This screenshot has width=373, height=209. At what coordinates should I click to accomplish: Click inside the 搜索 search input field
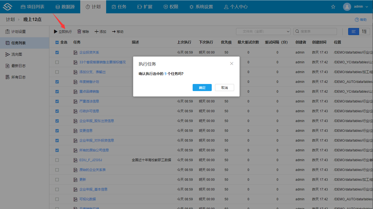[315, 31]
